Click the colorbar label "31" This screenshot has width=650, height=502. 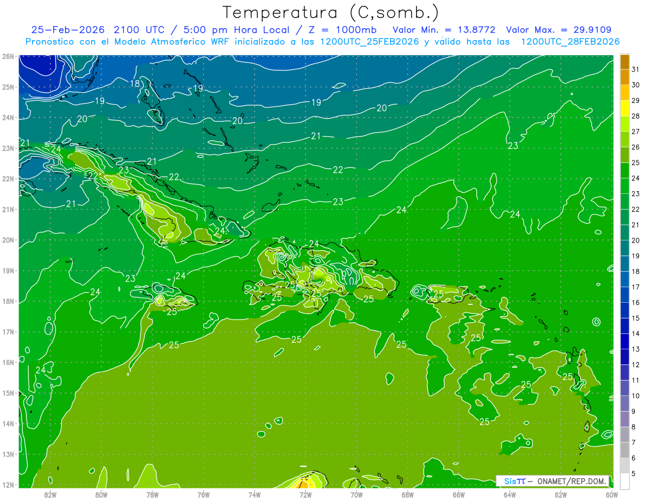point(635,69)
